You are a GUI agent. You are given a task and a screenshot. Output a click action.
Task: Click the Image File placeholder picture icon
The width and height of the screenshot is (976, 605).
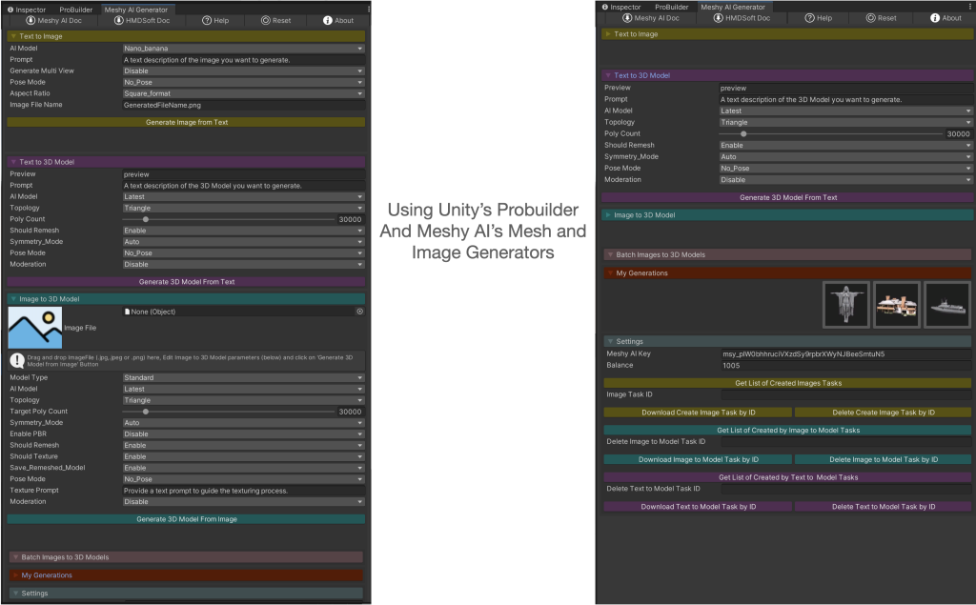(34, 328)
